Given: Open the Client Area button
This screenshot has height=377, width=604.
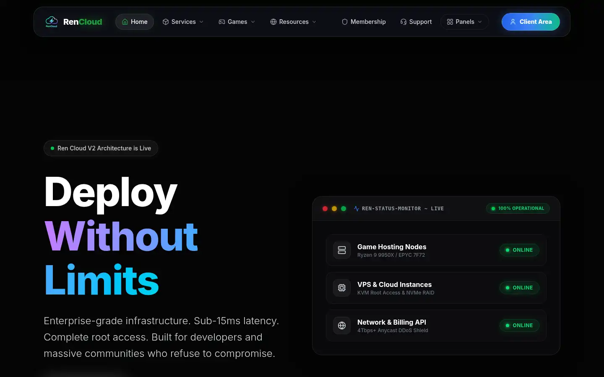Looking at the screenshot, I should coord(531,22).
